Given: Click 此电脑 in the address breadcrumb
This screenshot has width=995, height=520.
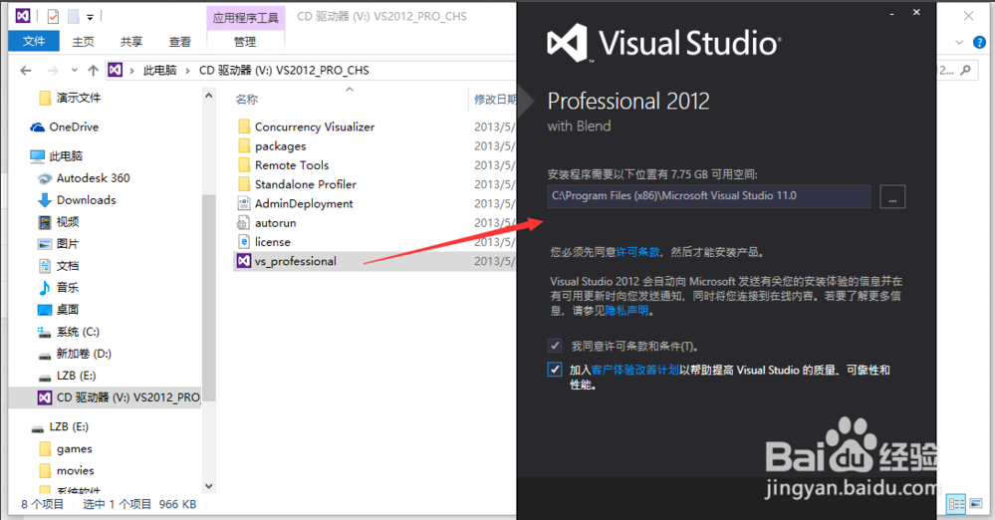Looking at the screenshot, I should [x=160, y=70].
